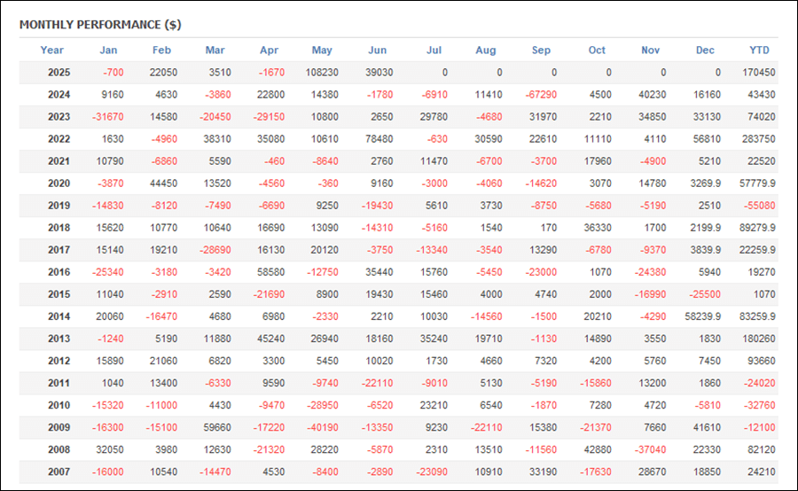Select the 2021 year row label
The width and height of the screenshot is (798, 491).
[59, 161]
